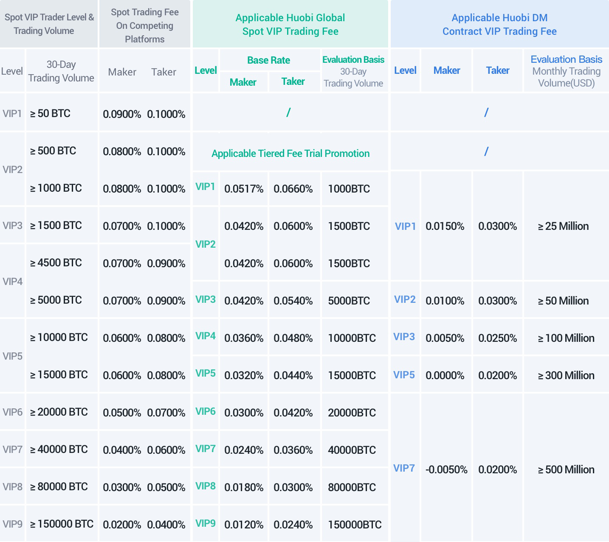Select the '150000BTC' evaluation basis for green VIP9

tap(355, 525)
